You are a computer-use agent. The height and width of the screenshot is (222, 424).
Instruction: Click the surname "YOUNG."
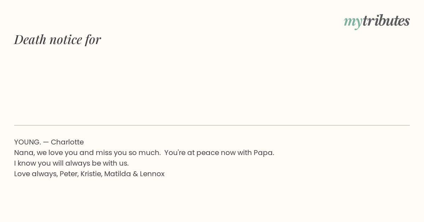(x=28, y=142)
